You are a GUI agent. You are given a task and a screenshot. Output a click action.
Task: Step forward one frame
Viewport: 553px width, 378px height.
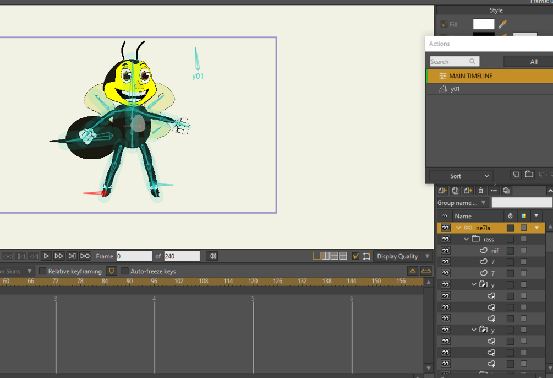pyautogui.click(x=72, y=256)
